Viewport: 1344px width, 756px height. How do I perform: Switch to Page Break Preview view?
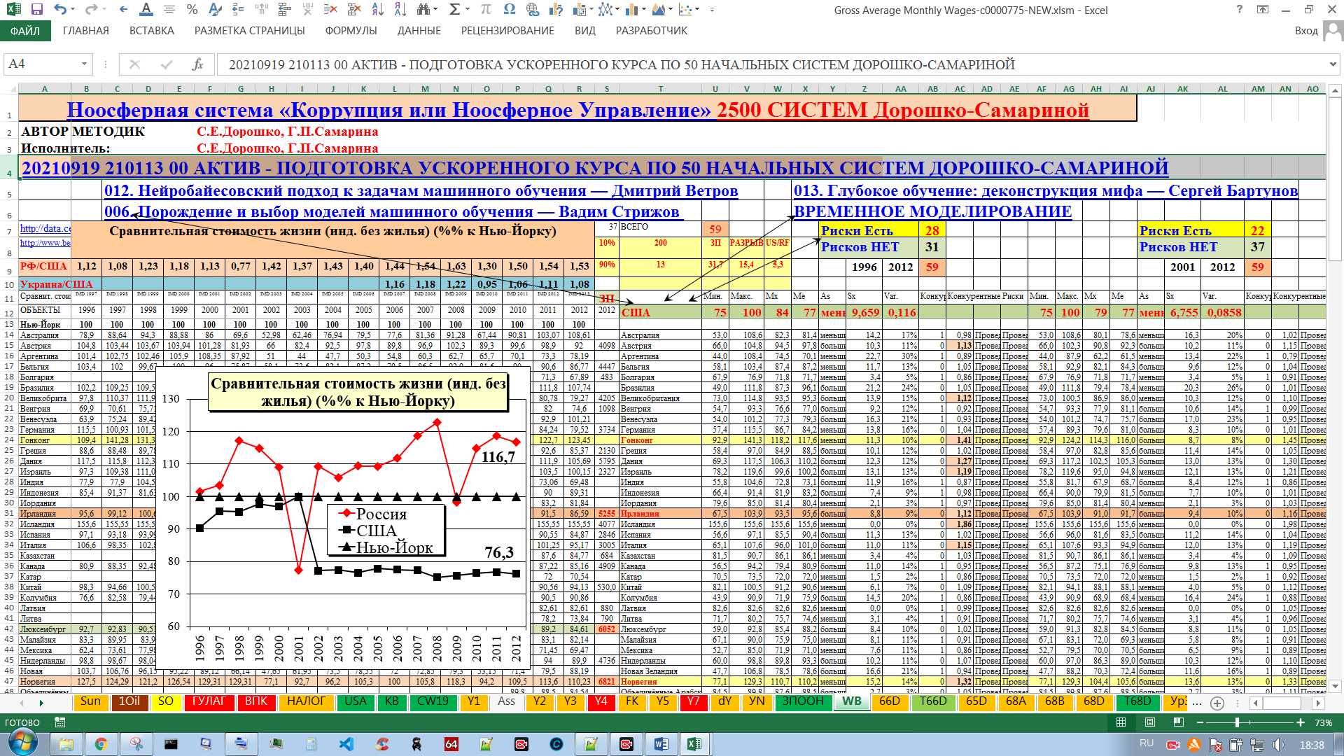(x=1179, y=722)
